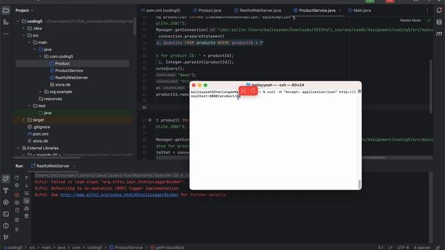Expand the target folder
The width and height of the screenshot is (445, 250).
coord(24,120)
